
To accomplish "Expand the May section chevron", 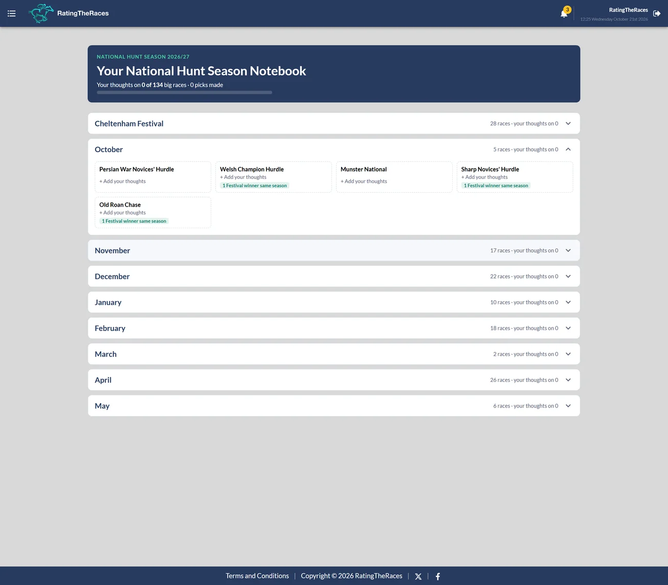I will pyautogui.click(x=568, y=406).
